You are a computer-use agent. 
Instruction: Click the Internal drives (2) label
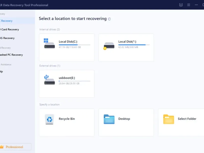tap(50, 29)
